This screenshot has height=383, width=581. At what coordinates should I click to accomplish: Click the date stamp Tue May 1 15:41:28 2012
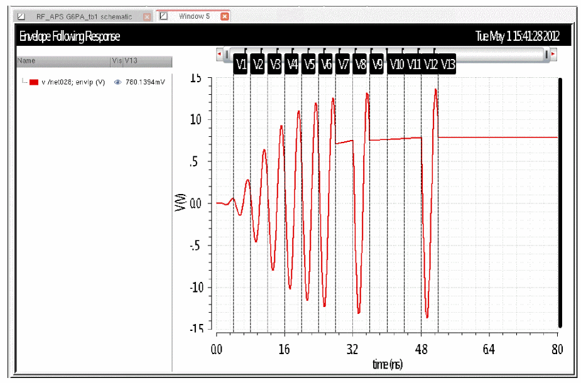pos(518,36)
